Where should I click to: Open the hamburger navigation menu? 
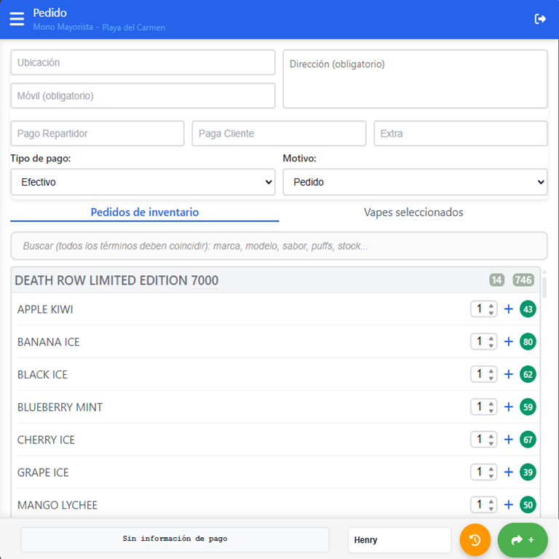coord(17,19)
